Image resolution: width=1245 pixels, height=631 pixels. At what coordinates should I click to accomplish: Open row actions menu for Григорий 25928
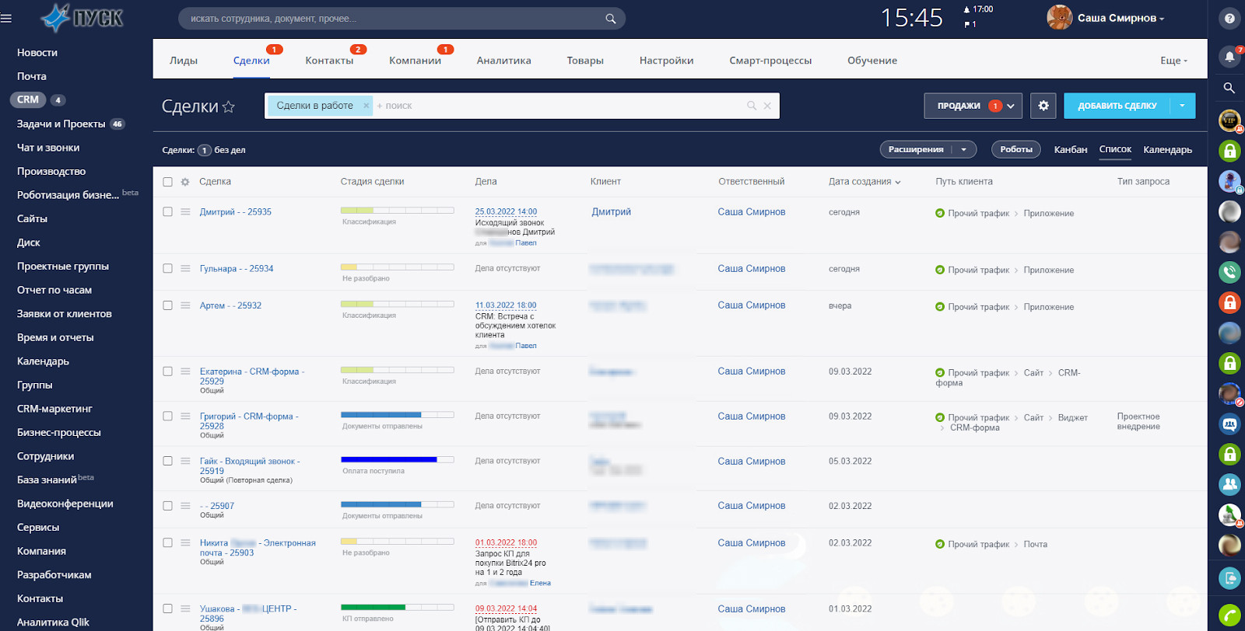click(x=185, y=416)
